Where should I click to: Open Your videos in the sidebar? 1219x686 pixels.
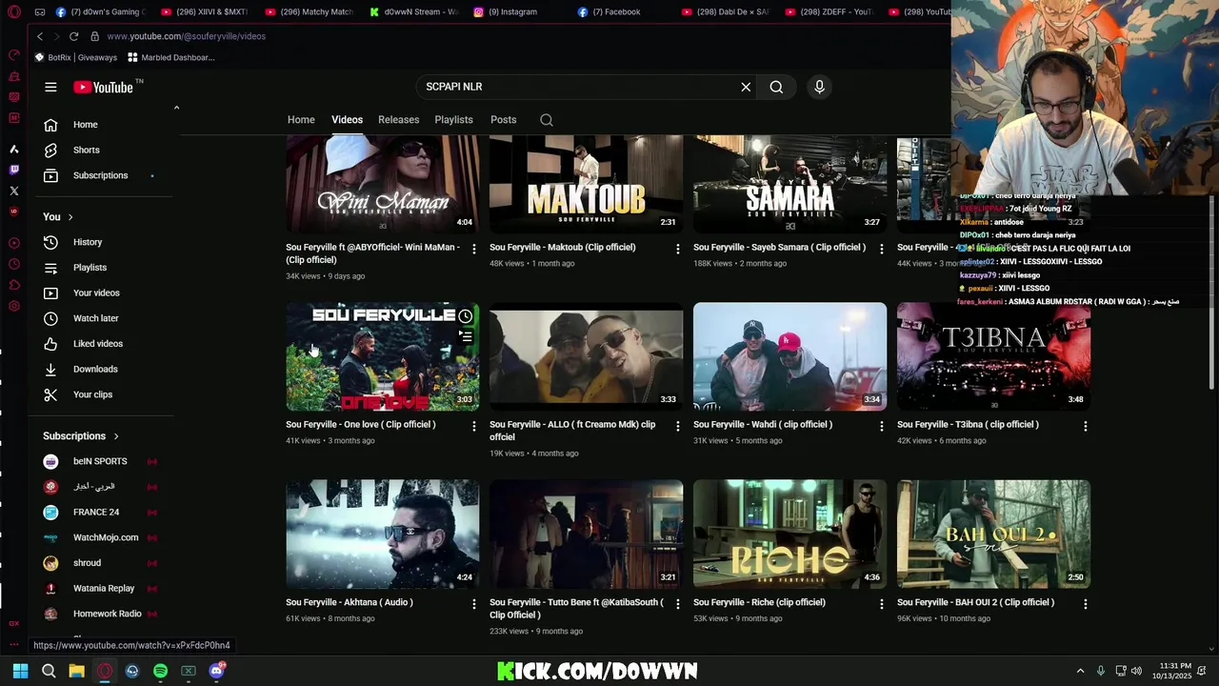point(95,293)
